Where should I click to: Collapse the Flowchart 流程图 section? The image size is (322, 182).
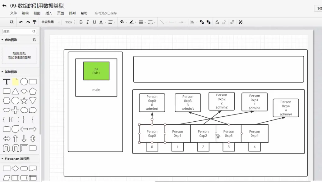tap(2, 159)
